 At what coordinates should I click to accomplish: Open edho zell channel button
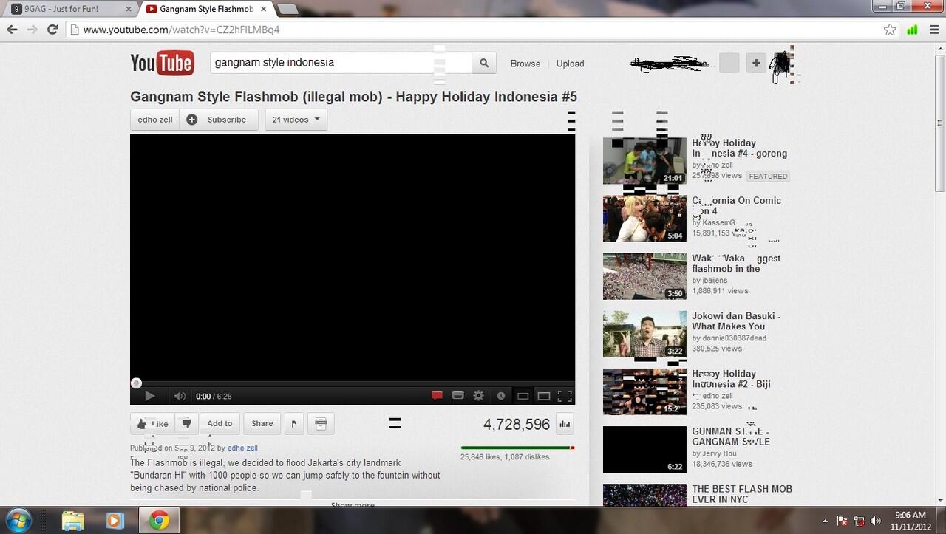[x=155, y=120]
